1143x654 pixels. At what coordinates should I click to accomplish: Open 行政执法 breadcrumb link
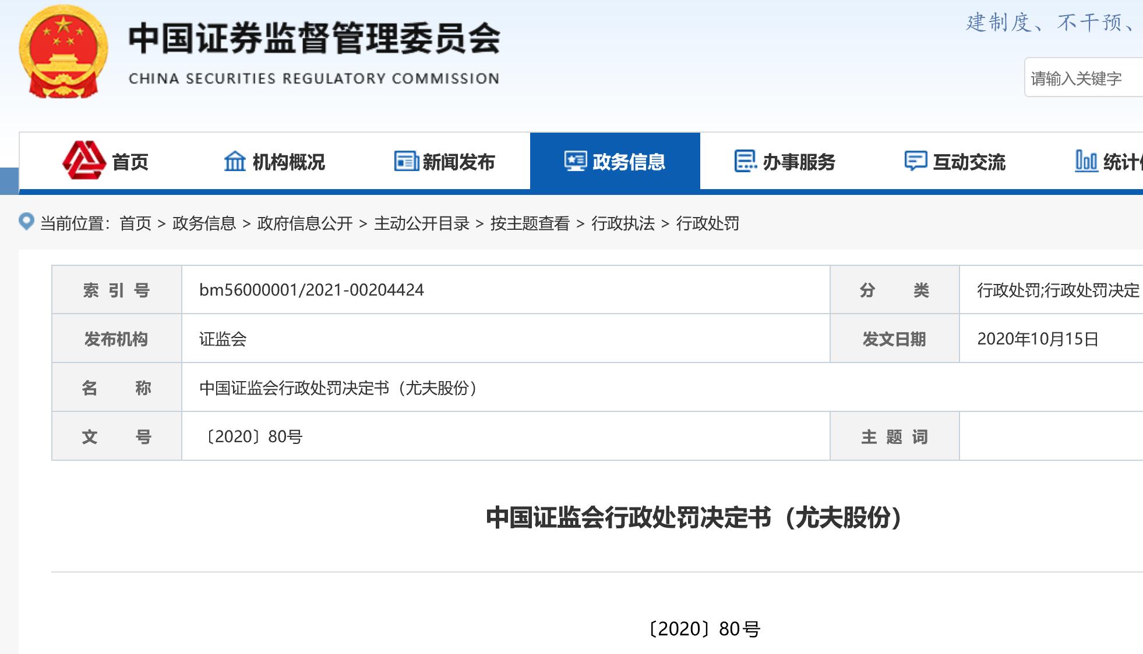coord(623,223)
